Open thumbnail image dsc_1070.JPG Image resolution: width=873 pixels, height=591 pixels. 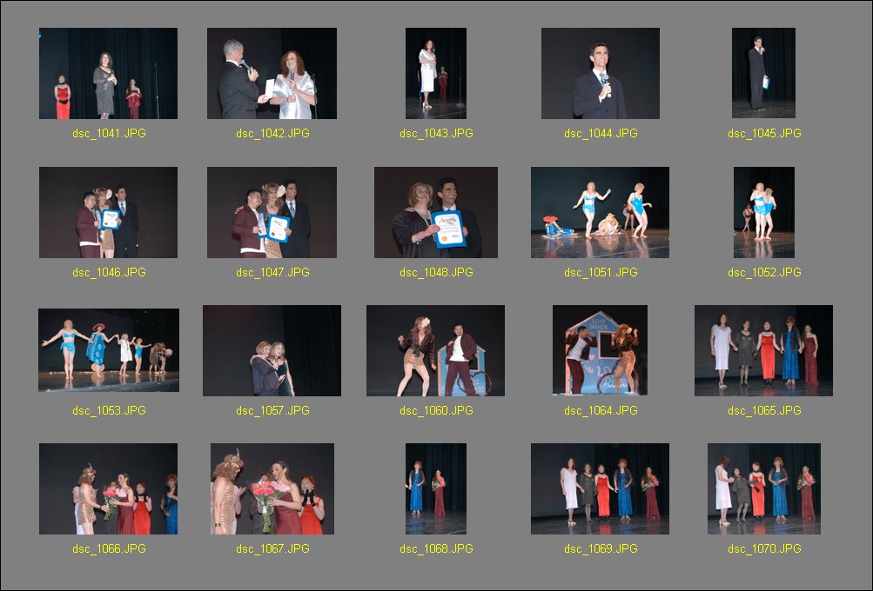pyautogui.click(x=764, y=488)
